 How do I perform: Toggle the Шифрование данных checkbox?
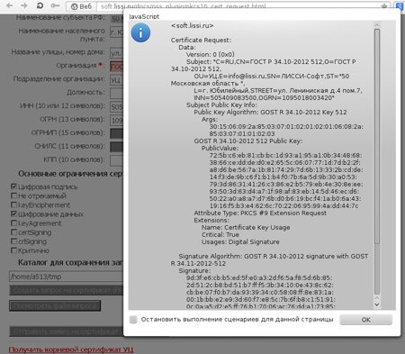(x=13, y=213)
